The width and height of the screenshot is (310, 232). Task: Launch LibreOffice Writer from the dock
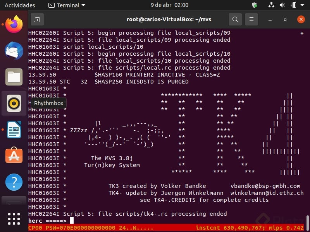pos(14,130)
